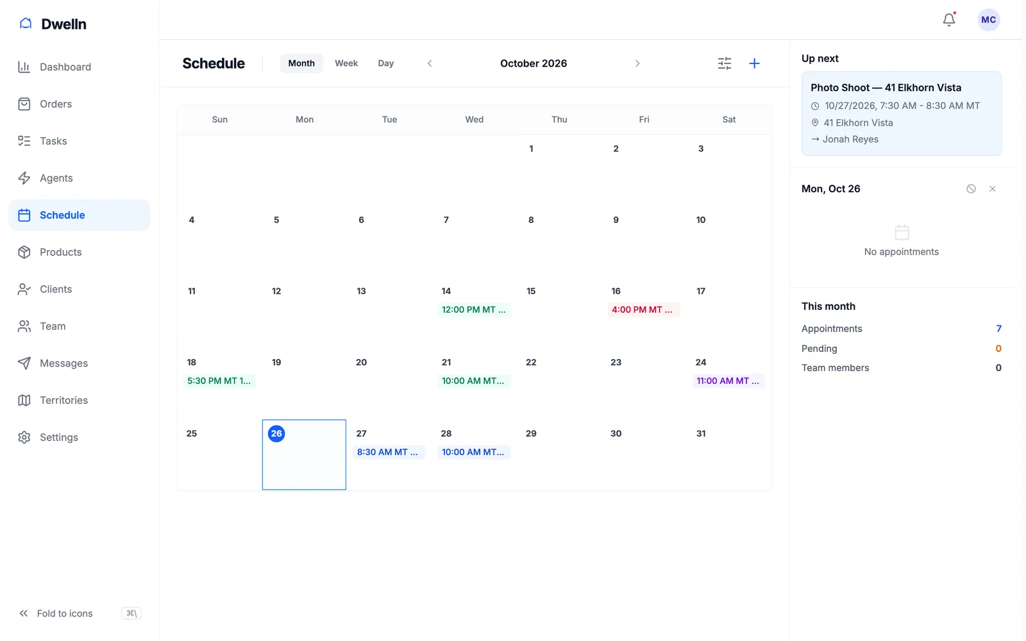Open Clients in the sidebar
Screen dimensions: 1026x641
(79, 289)
